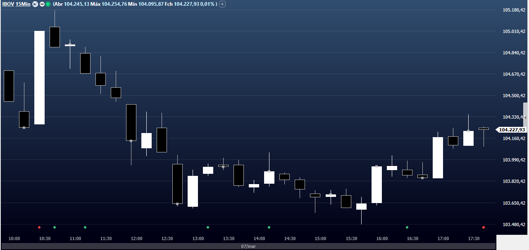Screen dimensions: 529x250
Task: Toggle the green status circle in header
Action: pyautogui.click(x=48, y=4)
